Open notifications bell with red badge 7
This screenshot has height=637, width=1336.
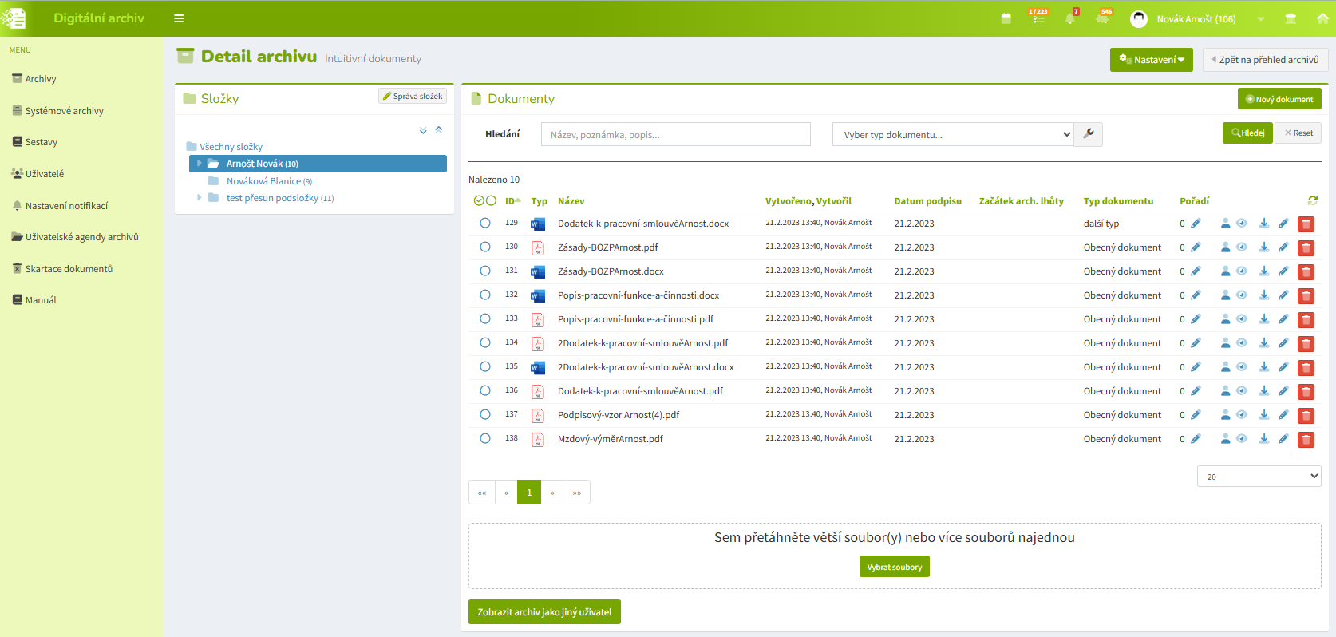coord(1069,18)
